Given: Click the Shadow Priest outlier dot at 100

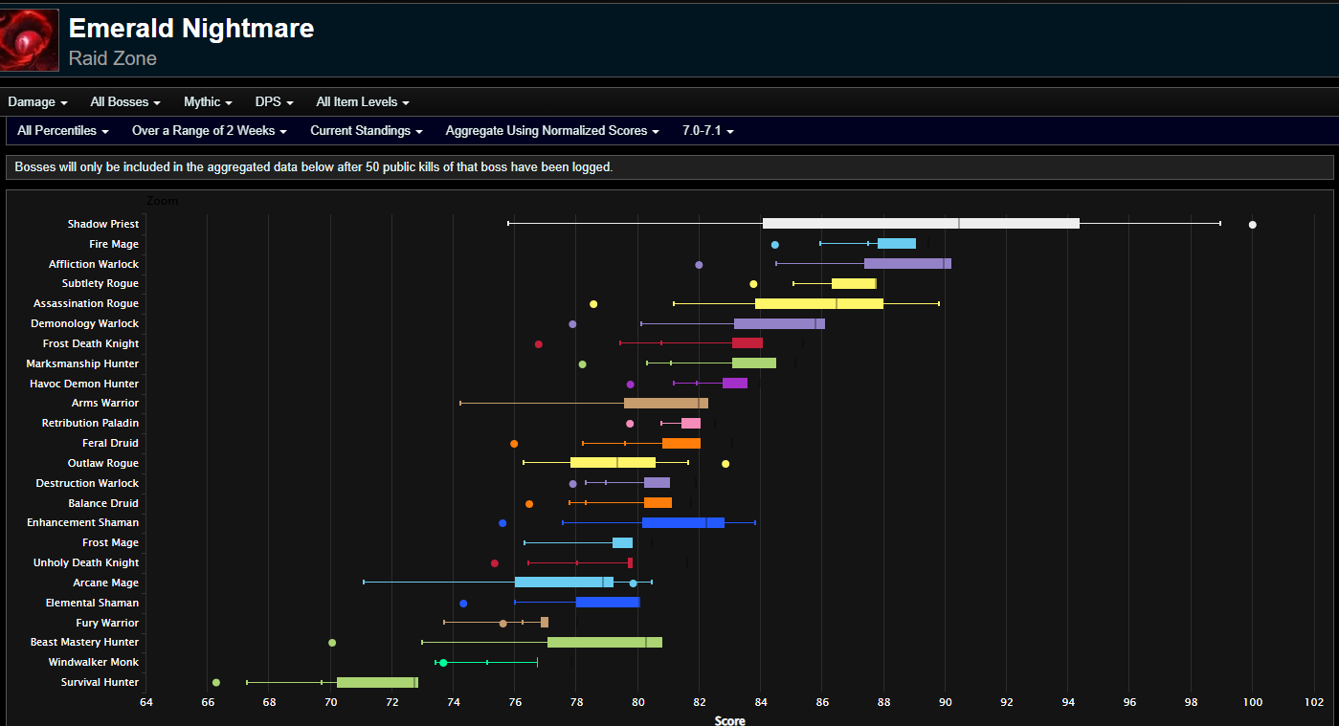Looking at the screenshot, I should (1252, 225).
